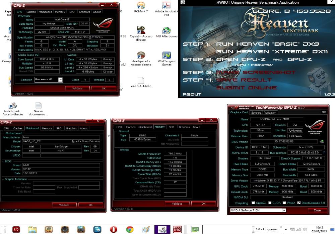Open the File Explorer taskbar icon
Screen dimensions: 335x234
[32, 230]
